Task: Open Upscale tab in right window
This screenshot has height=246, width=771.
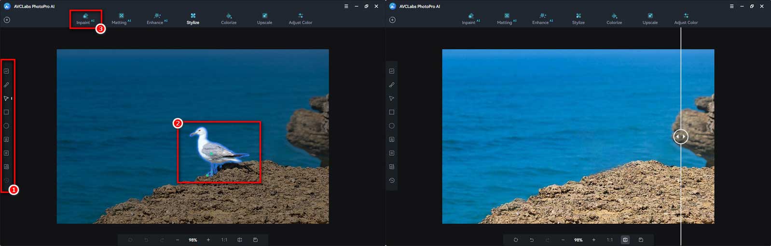Action: point(650,19)
